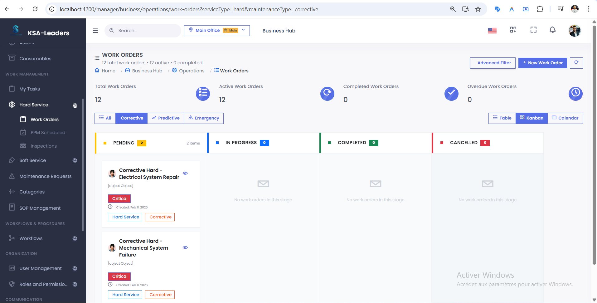Switch to the Predictive filter tab

click(166, 118)
